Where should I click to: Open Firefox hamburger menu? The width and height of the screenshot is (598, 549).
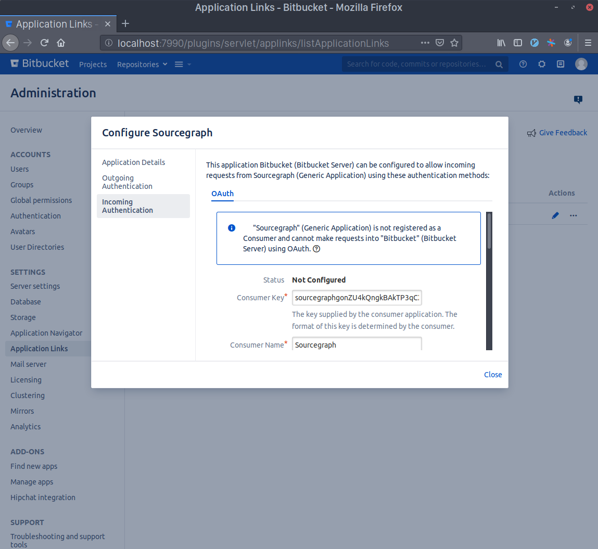click(588, 43)
